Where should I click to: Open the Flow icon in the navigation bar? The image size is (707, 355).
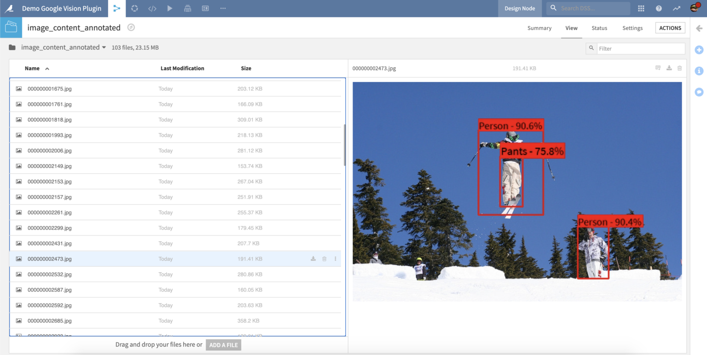(x=117, y=8)
